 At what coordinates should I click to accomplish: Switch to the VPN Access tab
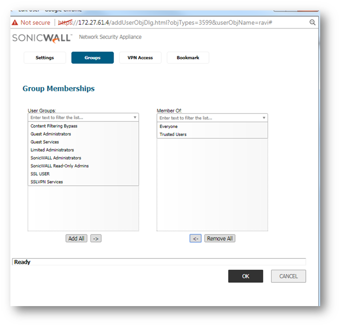(140, 58)
